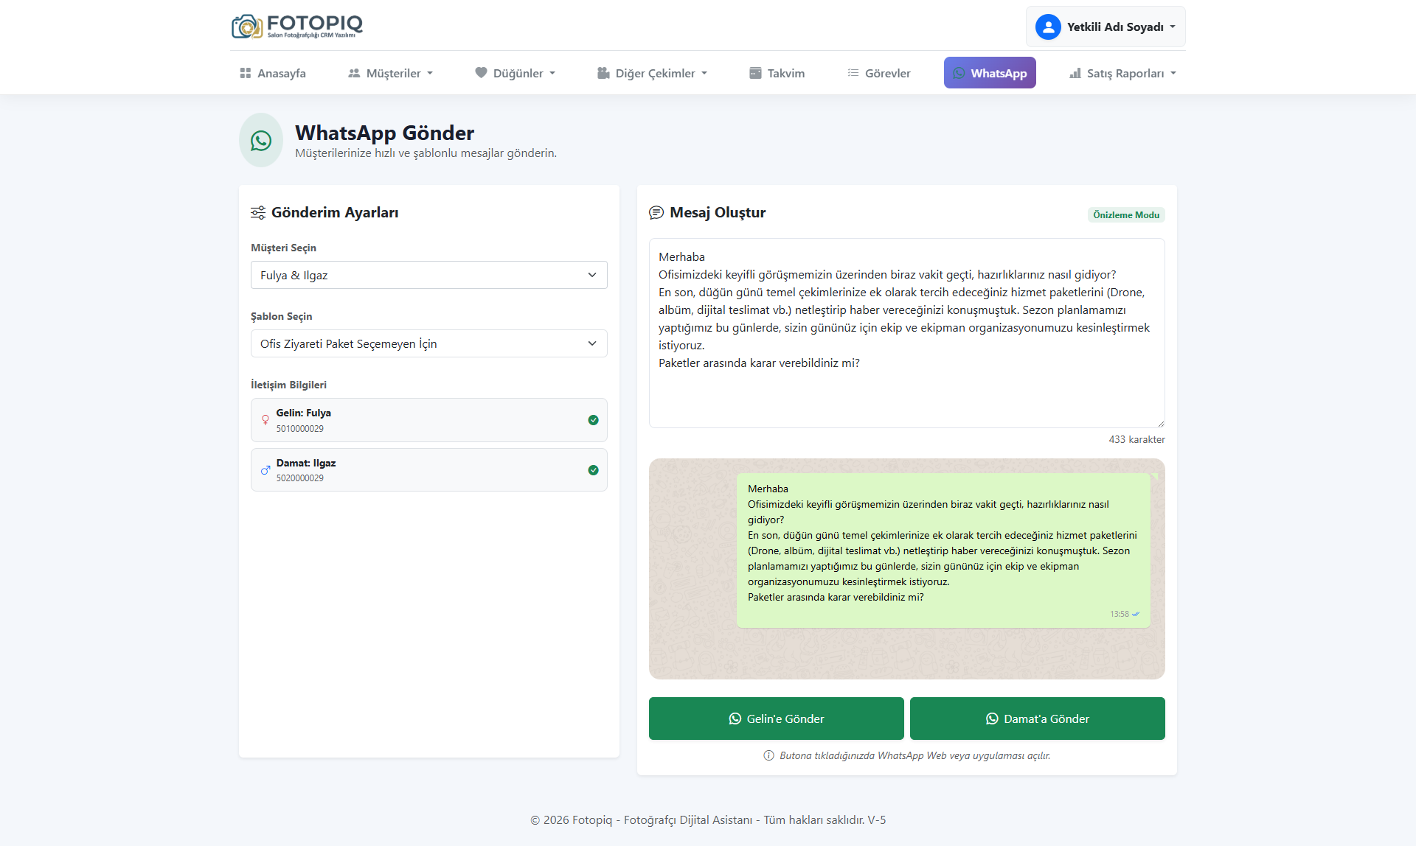
Task: Click the male symbol icon beside Damat
Action: click(x=265, y=470)
